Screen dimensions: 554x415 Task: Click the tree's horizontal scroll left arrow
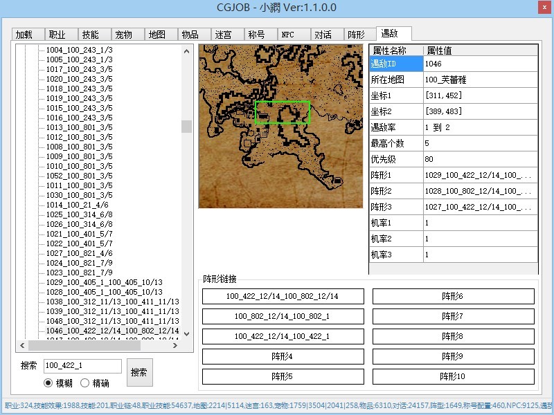(21, 344)
